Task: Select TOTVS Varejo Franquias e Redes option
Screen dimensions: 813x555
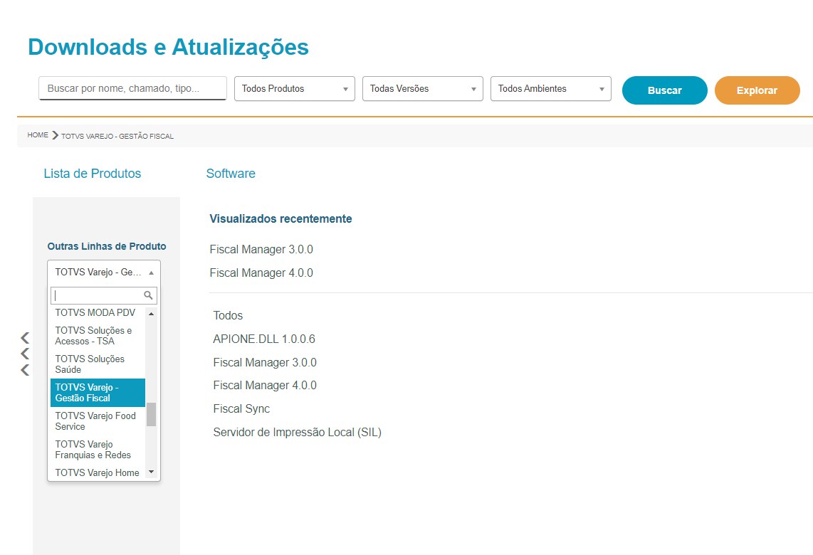Action: pyautogui.click(x=98, y=450)
